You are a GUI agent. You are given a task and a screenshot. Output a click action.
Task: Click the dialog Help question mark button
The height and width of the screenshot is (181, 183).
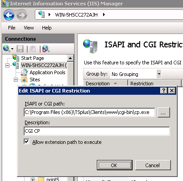coord(164,90)
